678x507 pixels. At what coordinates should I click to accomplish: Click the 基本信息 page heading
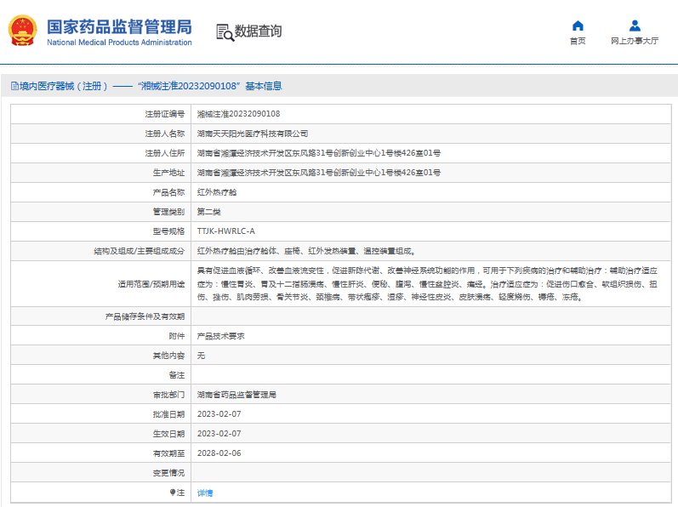tap(264, 86)
